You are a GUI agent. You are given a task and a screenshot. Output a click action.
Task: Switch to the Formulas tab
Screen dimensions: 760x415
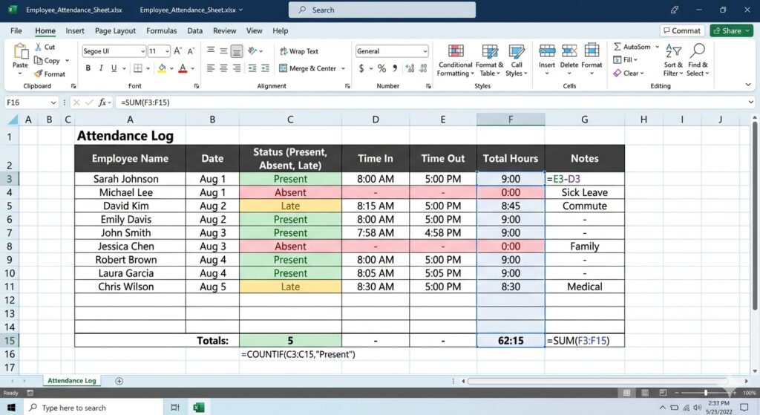[x=161, y=30]
